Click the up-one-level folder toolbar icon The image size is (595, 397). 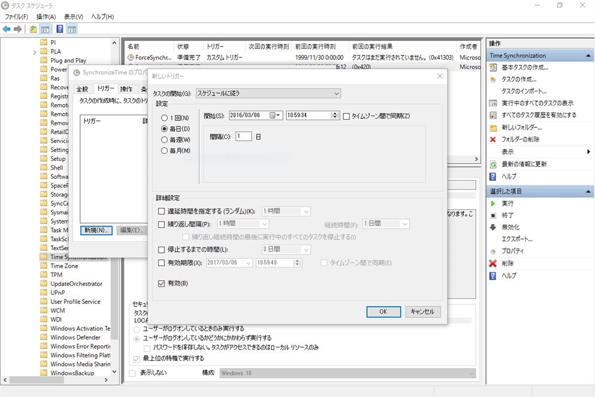(33, 29)
